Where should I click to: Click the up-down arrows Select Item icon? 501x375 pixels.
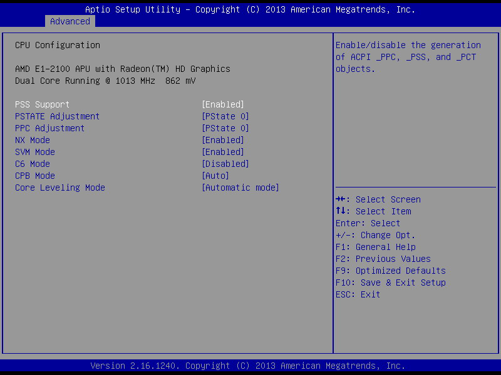click(341, 211)
